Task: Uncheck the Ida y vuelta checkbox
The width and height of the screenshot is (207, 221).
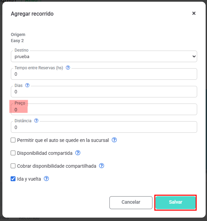Action: (13, 179)
